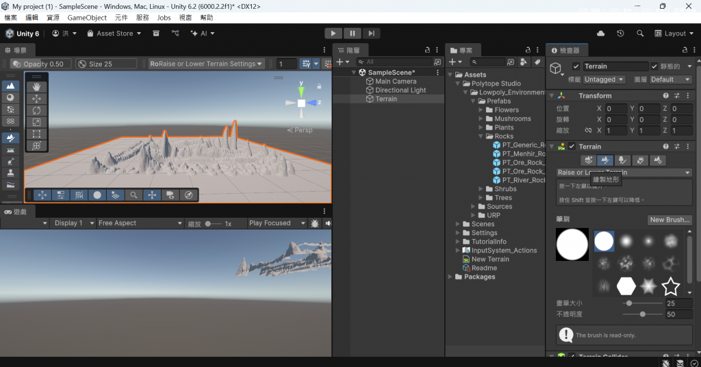Toggle scene view rotation lock padlock
The image size is (701, 367).
[319, 86]
